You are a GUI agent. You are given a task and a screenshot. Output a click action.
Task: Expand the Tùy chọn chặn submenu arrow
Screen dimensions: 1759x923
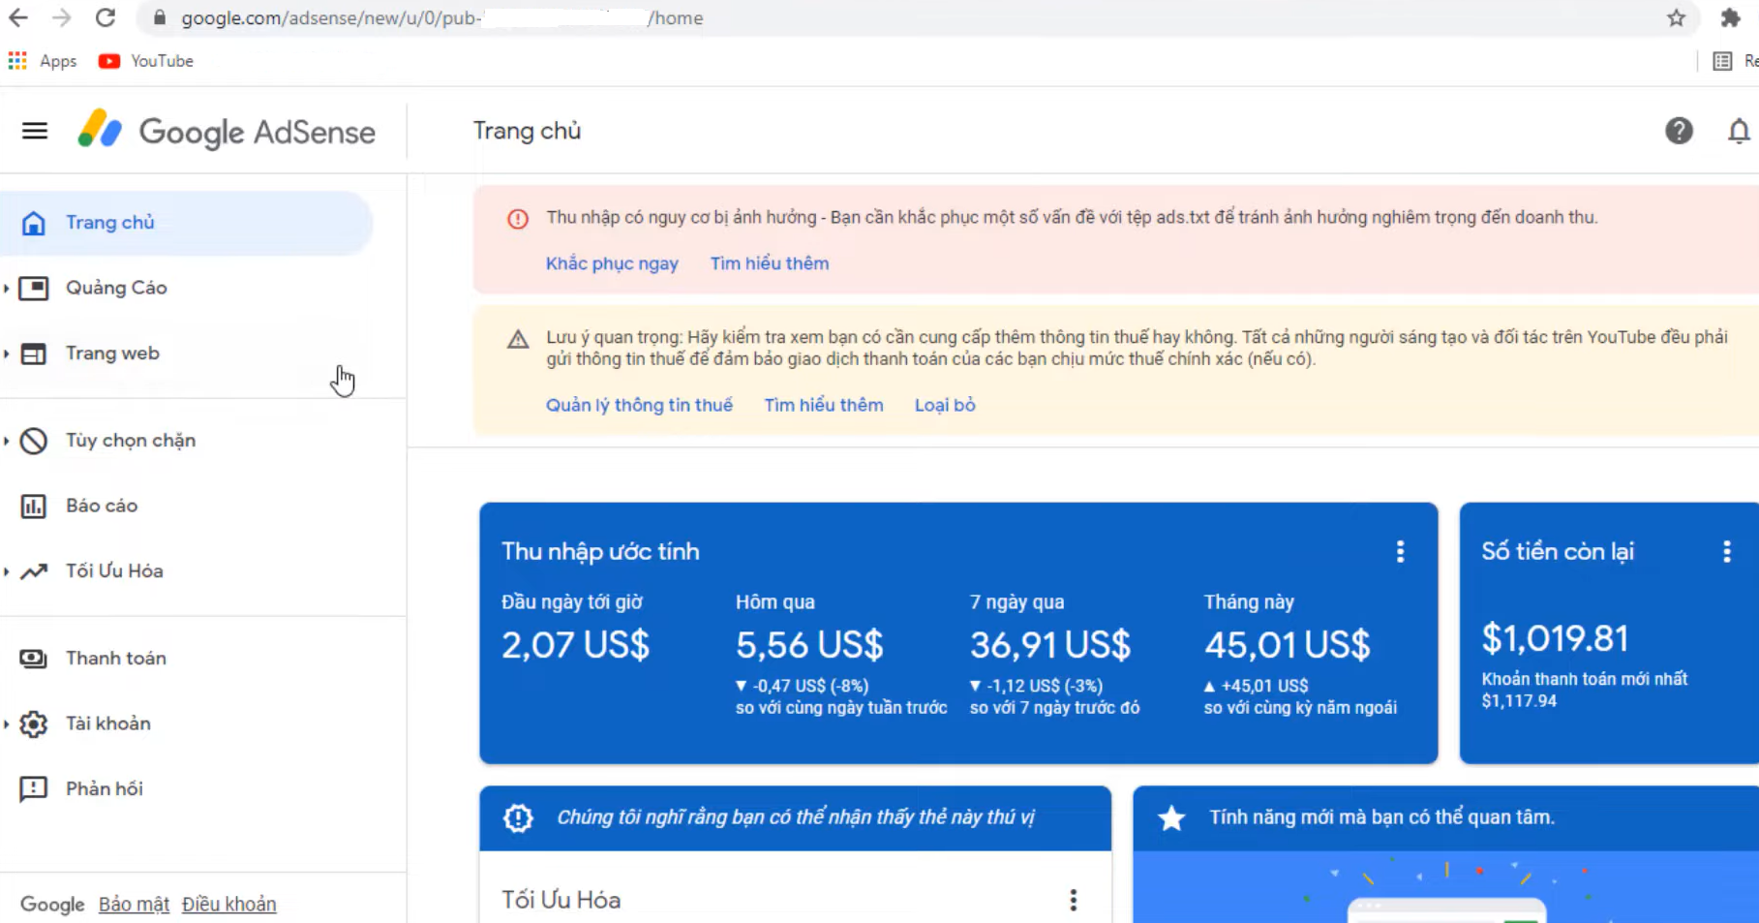click(6, 441)
